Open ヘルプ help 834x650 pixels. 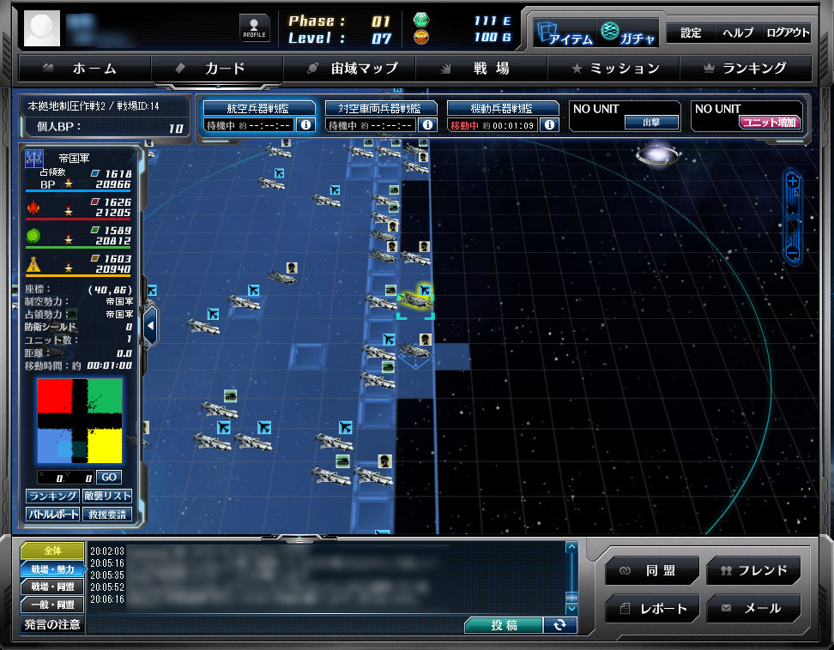pyautogui.click(x=738, y=33)
